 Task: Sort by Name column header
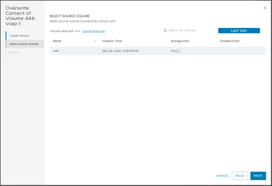tap(57, 41)
